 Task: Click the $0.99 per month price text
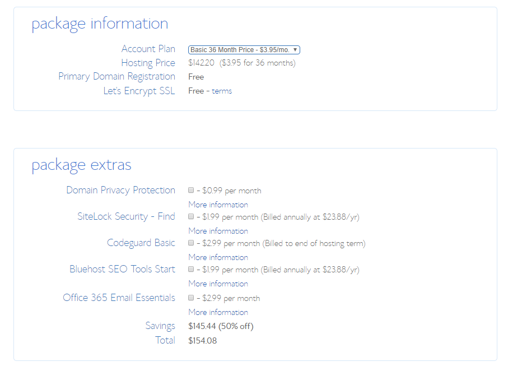tap(232, 191)
